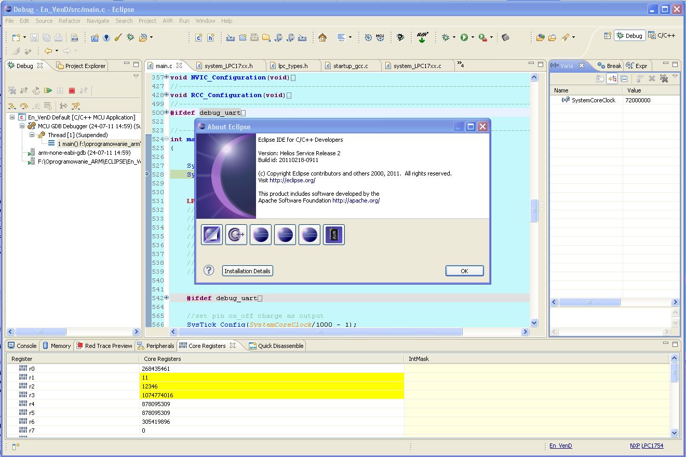The height and width of the screenshot is (457, 686).
Task: Click the MCU toolbar icon
Action: coord(380,37)
